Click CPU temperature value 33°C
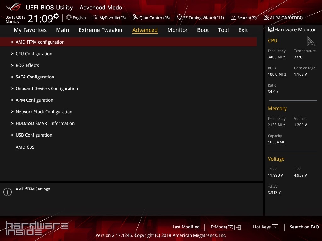Viewport: 322px width, 241px height. coord(298,57)
